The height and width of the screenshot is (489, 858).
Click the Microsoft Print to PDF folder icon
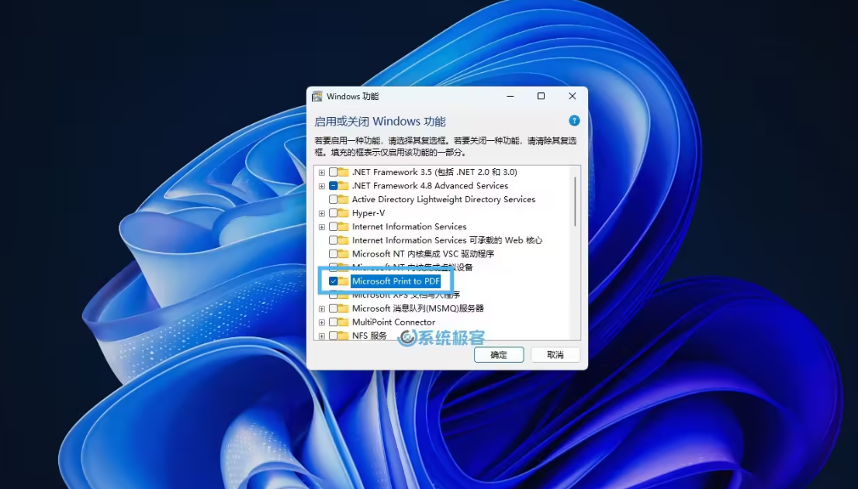coord(343,281)
